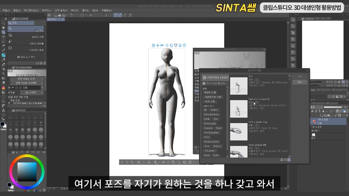The height and width of the screenshot is (196, 349).
Task: Open the 선택 가능한 오브젝트 dropdown
Action: pos(27,83)
